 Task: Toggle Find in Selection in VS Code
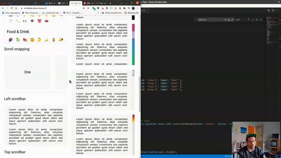(x=257, y=19)
